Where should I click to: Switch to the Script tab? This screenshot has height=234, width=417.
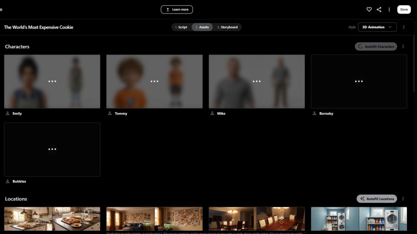[181, 27]
